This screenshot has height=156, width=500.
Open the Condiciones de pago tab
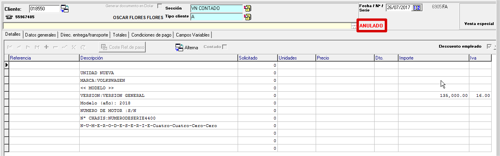(151, 35)
